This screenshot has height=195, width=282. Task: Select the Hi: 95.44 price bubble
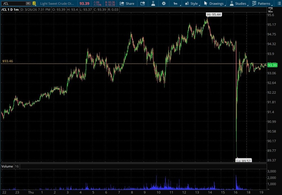(214, 14)
